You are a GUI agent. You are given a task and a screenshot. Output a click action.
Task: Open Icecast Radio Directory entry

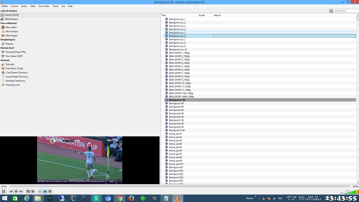17,77
